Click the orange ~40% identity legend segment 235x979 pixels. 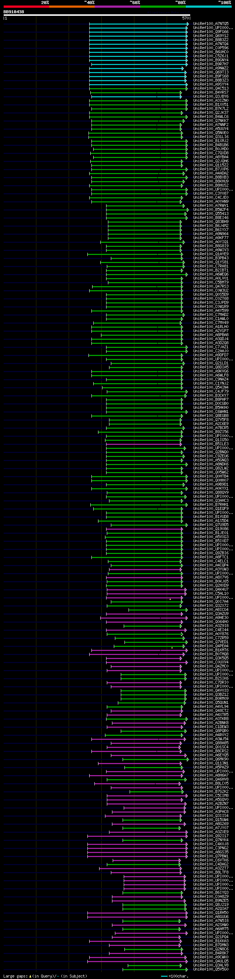point(72,7)
